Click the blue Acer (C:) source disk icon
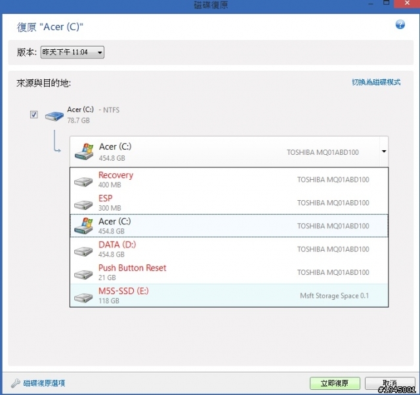Screen dimensions: 420x395 pos(54,115)
